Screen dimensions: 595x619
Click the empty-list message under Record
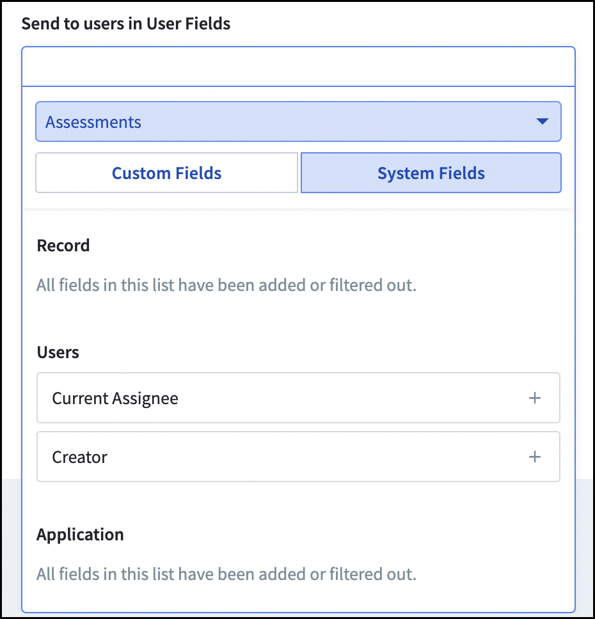coord(226,285)
